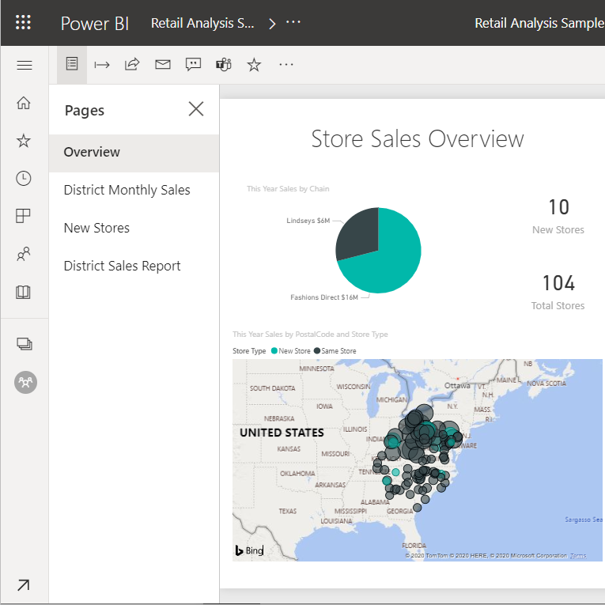605x605 pixels.
Task: Open the app launcher waffle icon
Action: (23, 22)
